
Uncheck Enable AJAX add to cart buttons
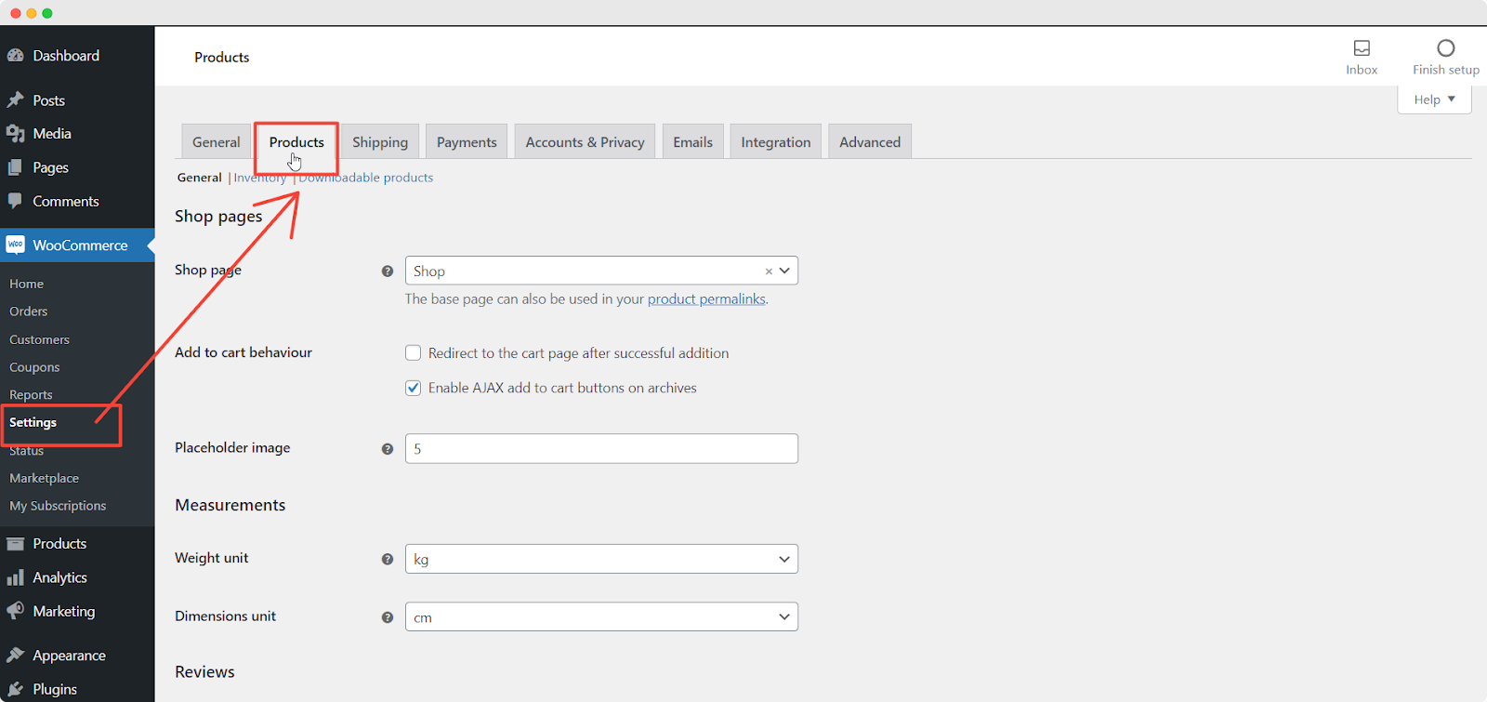pyautogui.click(x=414, y=388)
